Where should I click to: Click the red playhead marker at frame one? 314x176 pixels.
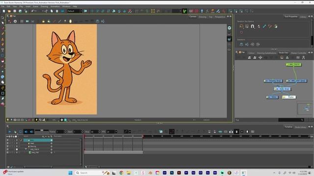[84, 136]
